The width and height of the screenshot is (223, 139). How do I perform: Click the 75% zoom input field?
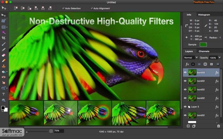(59, 131)
